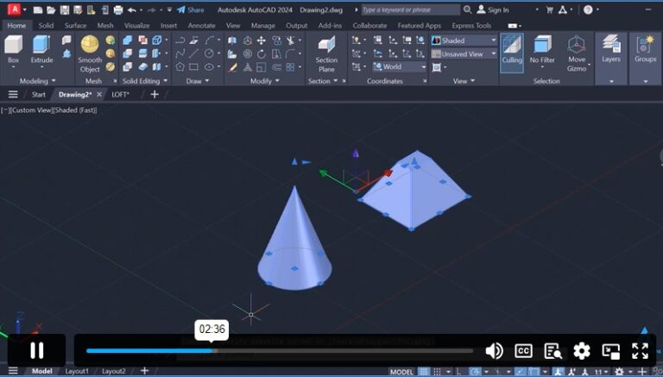Click the Circle tool in Draw panel

click(209, 53)
